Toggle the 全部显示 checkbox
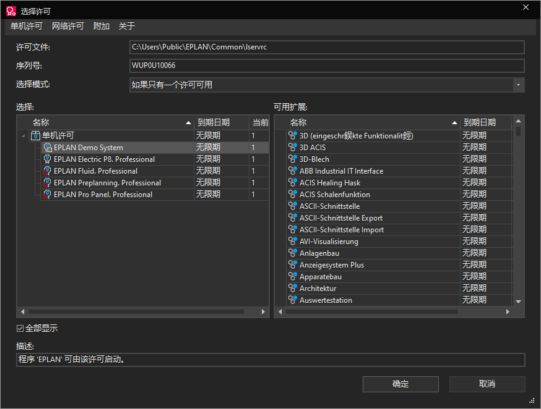The width and height of the screenshot is (541, 409). click(20, 329)
